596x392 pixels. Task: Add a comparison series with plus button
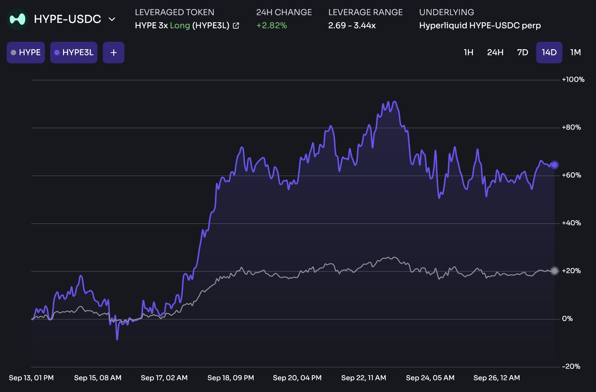(x=114, y=53)
